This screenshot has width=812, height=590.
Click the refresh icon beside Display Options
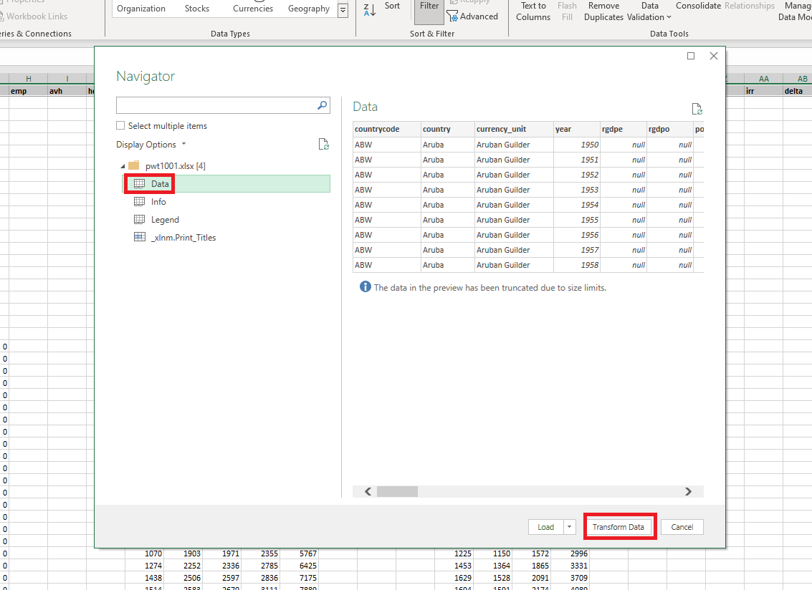point(324,145)
